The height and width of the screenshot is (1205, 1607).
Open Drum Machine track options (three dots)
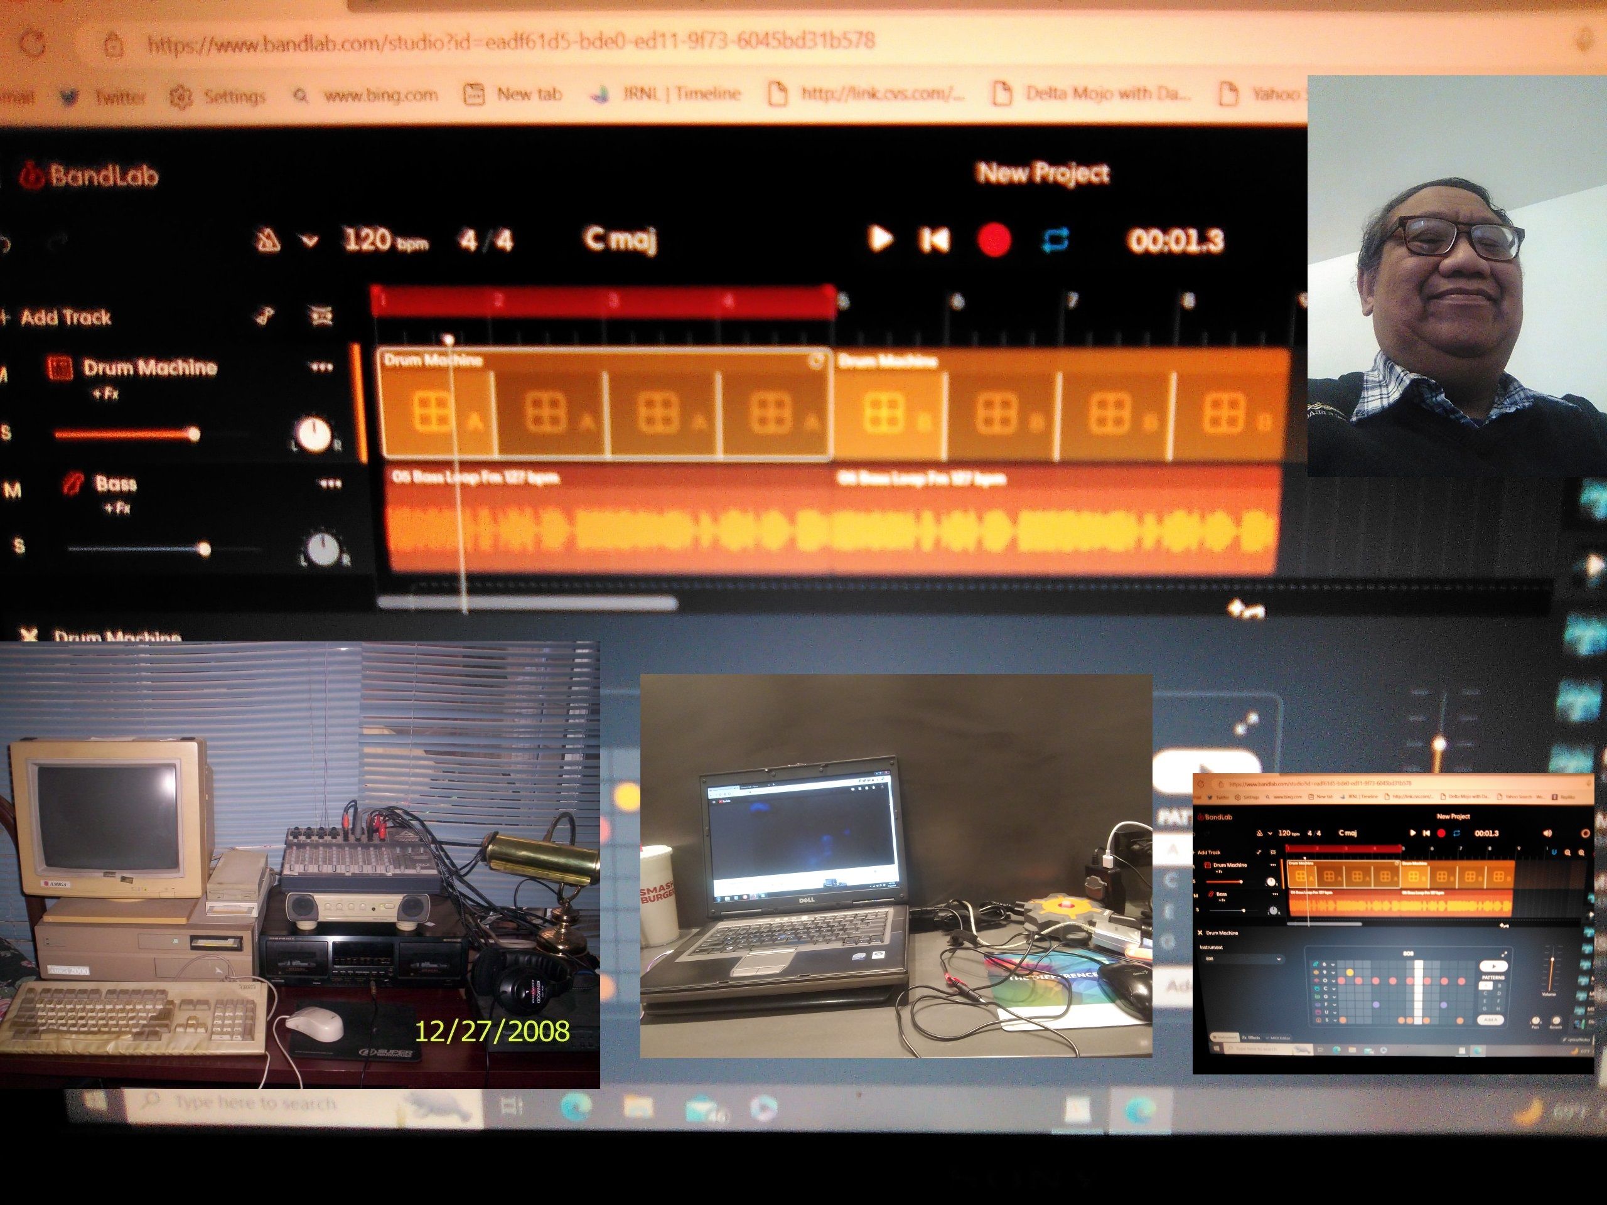click(x=322, y=368)
